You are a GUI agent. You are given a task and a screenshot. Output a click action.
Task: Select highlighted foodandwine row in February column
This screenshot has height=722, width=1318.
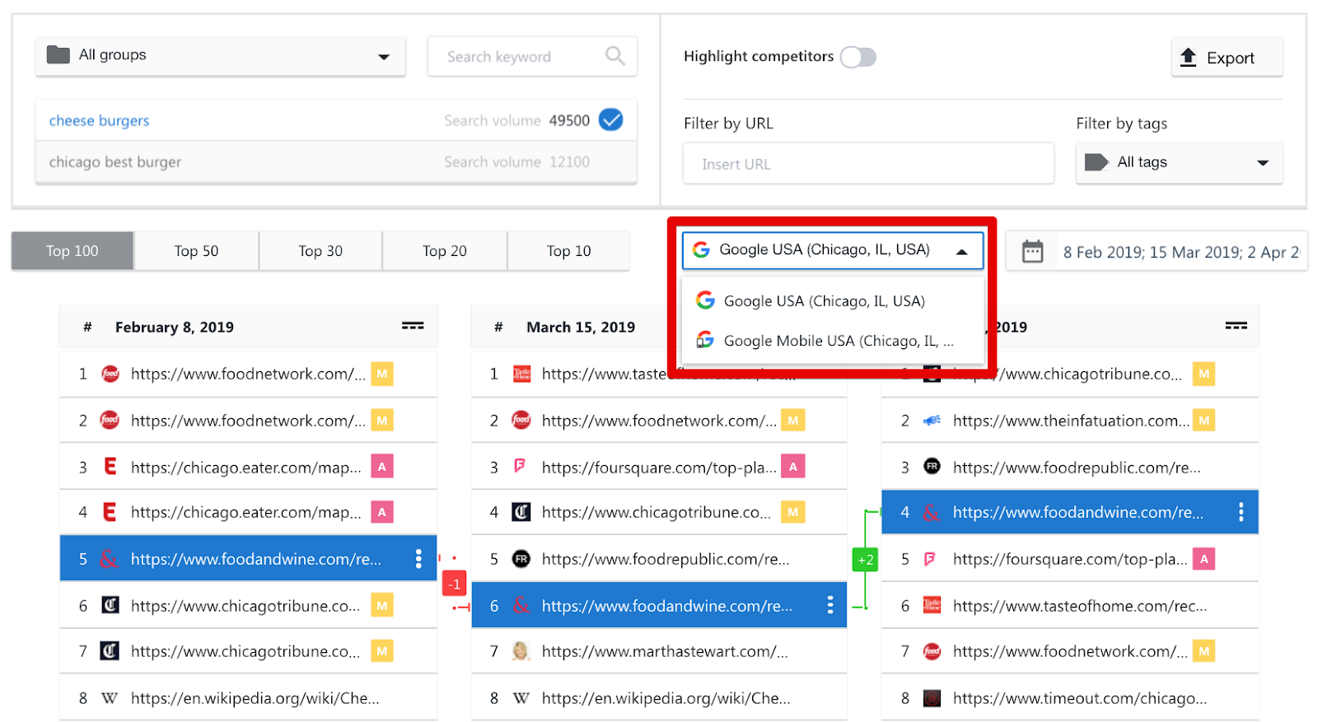coord(248,559)
